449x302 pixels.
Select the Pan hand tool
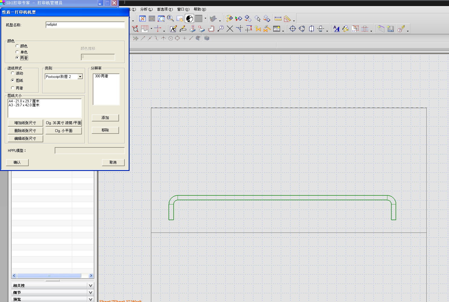[x=180, y=19]
